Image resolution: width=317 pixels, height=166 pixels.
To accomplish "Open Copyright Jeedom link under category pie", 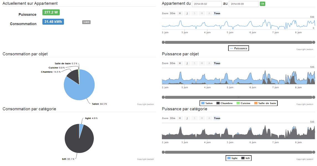I will 145,159.
